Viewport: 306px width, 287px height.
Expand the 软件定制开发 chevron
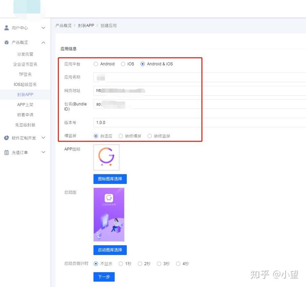point(43,138)
